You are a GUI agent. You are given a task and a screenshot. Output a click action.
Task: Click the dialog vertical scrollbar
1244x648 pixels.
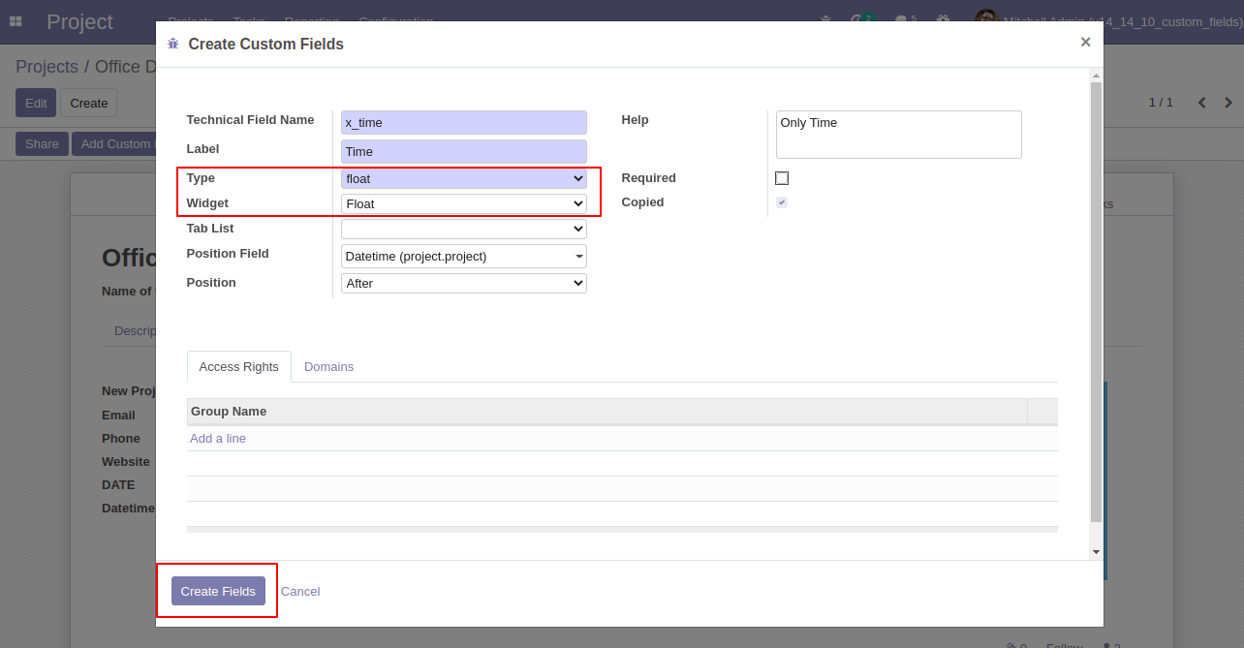tap(1096, 302)
